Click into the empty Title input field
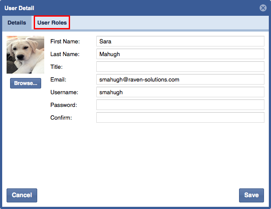Screen dimensions: 271x209 [x=180, y=67]
